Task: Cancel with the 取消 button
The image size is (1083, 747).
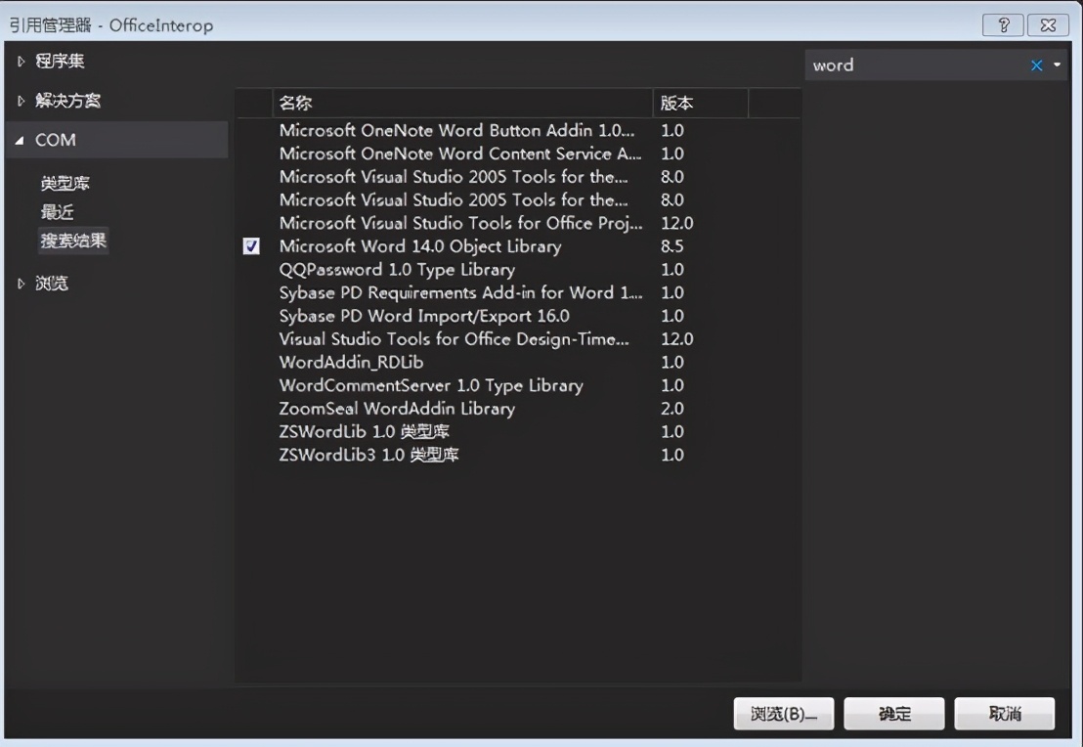Action: (x=1004, y=714)
